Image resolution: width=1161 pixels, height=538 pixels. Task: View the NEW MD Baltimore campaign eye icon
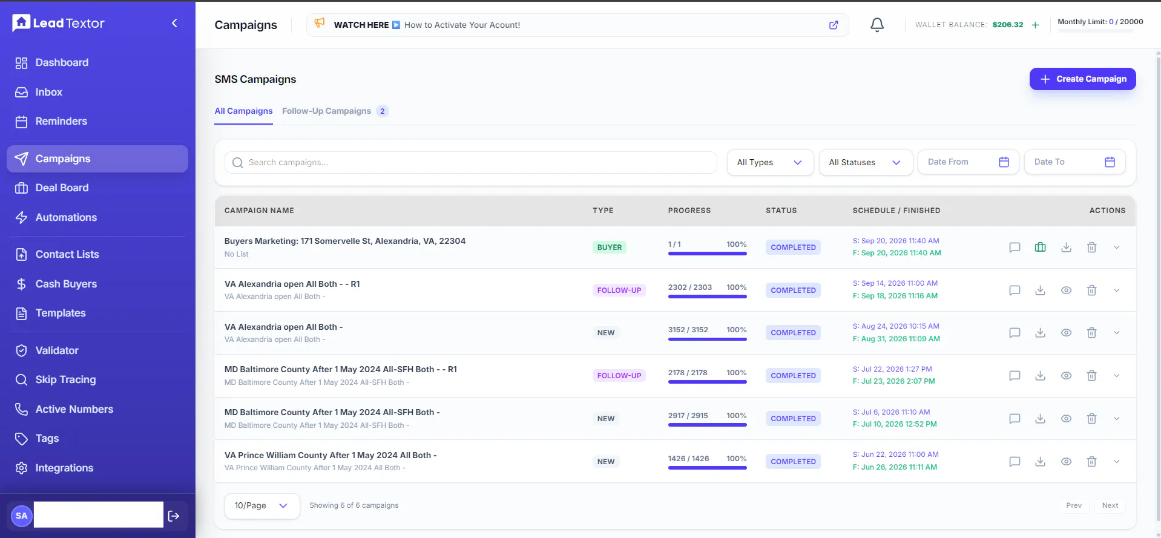(1066, 419)
